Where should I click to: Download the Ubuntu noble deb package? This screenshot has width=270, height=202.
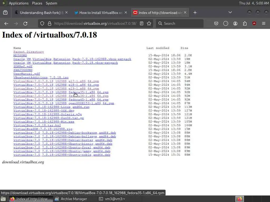pyautogui.click(x=62, y=155)
